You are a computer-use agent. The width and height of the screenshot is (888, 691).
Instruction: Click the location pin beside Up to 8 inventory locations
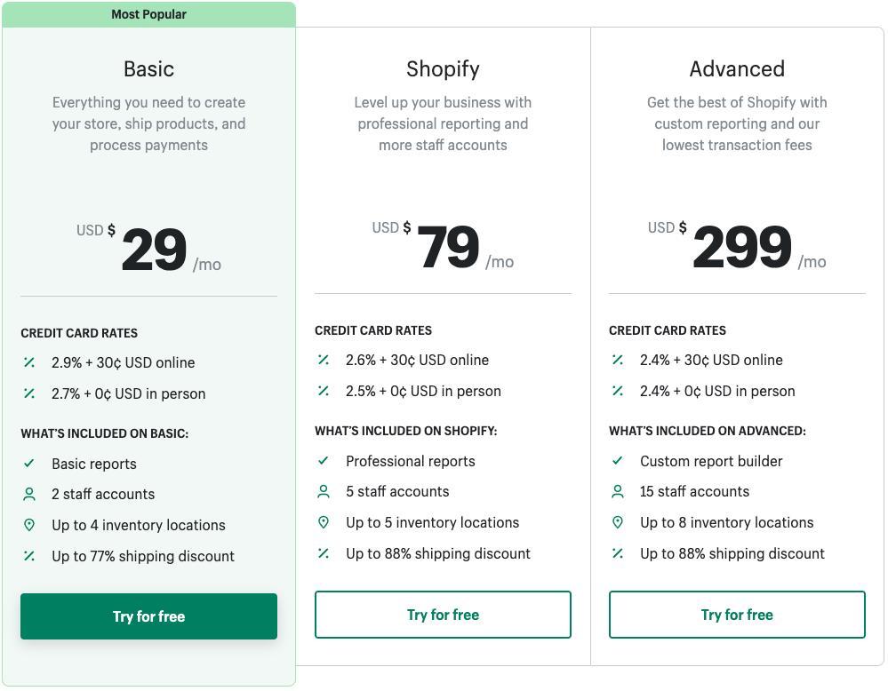coord(616,522)
